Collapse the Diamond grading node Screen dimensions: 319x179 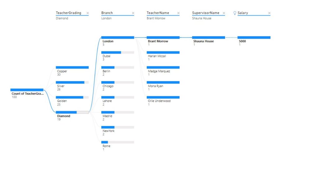tap(72, 116)
